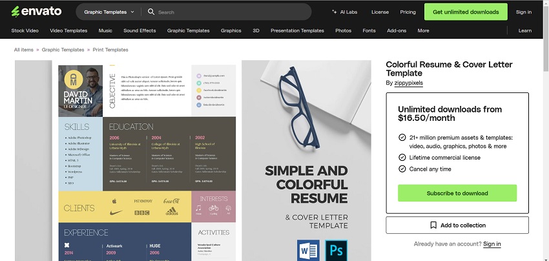Image resolution: width=549 pixels, height=261 pixels.
Task: Open the Learn link
Action: (525, 30)
